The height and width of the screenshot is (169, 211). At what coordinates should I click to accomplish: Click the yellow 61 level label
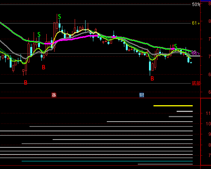[x=196, y=23]
